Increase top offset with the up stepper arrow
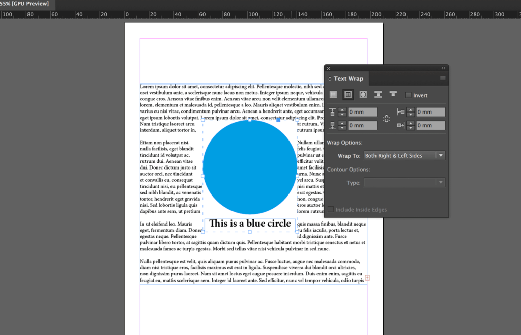 click(x=342, y=110)
